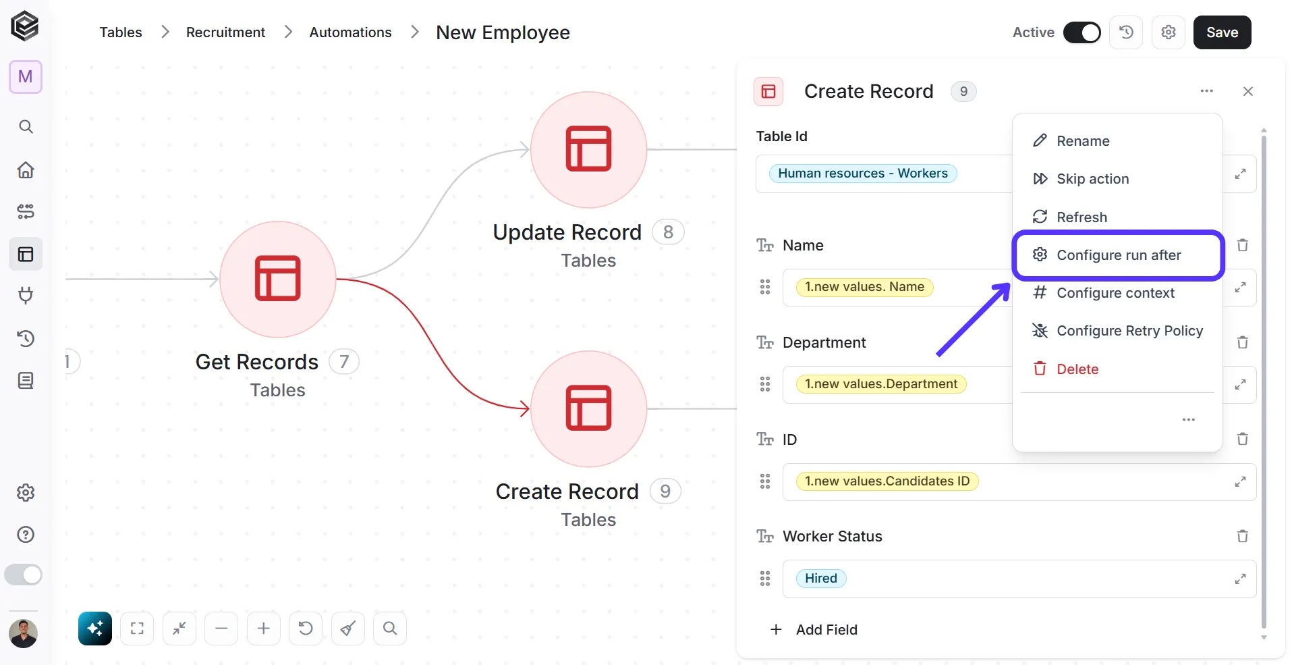Open the logs document icon in sidebar
The image size is (1292, 665).
point(26,381)
